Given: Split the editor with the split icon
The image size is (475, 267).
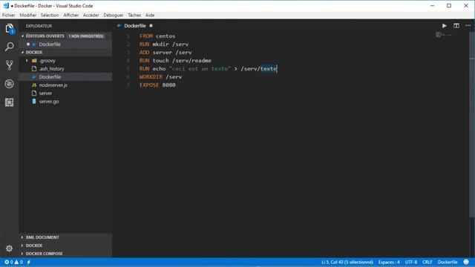Looking at the screenshot, I should coord(456,26).
